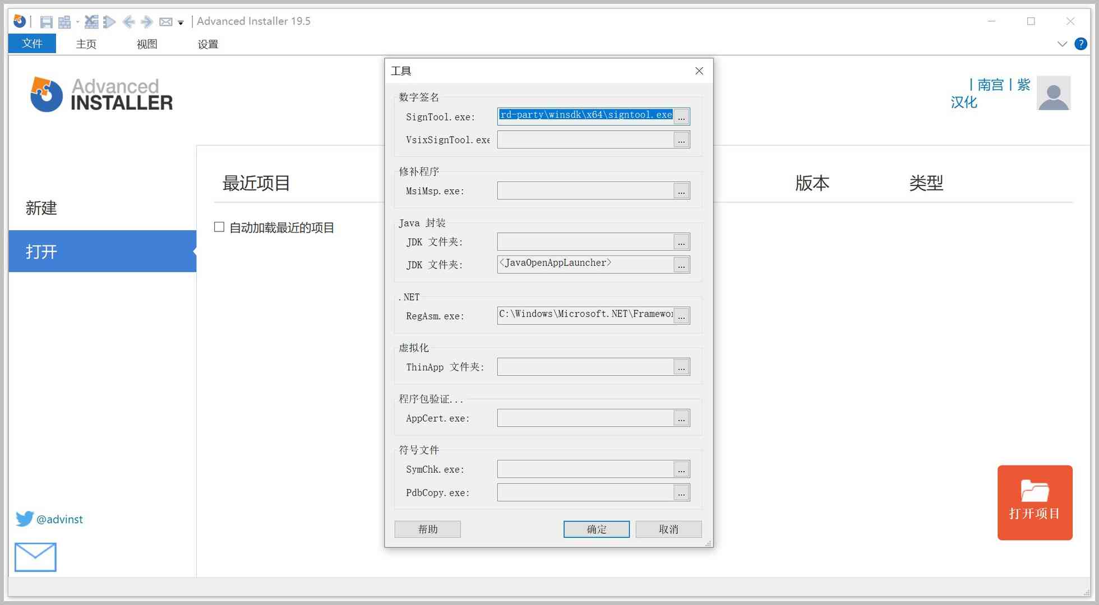Expand the quick access toolbar customize arrow
Image resolution: width=1099 pixels, height=605 pixels.
click(x=181, y=23)
